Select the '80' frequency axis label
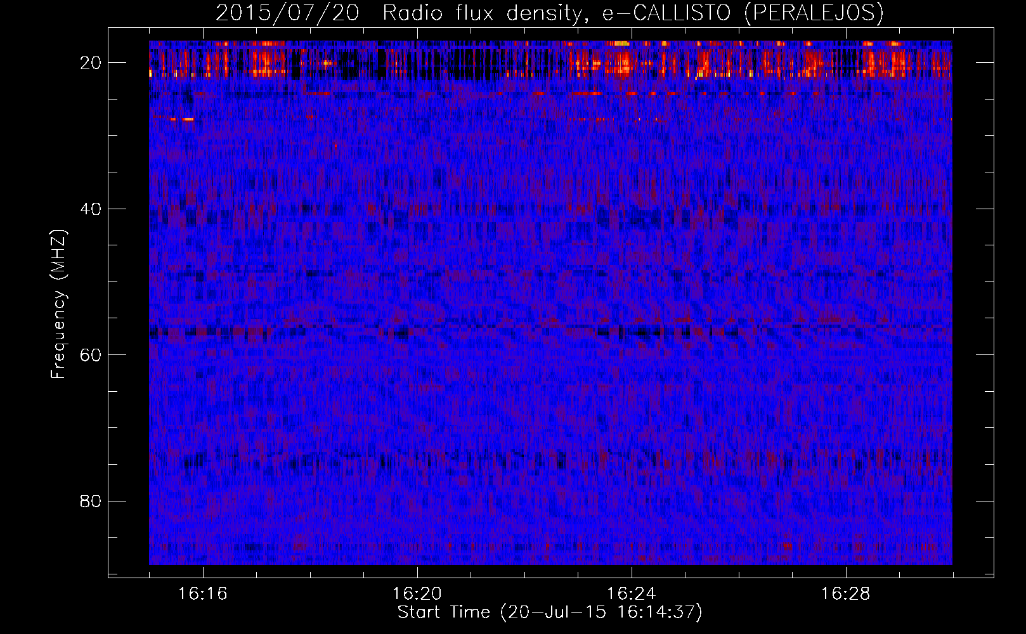Viewport: 1026px width, 634px height. pyautogui.click(x=91, y=501)
